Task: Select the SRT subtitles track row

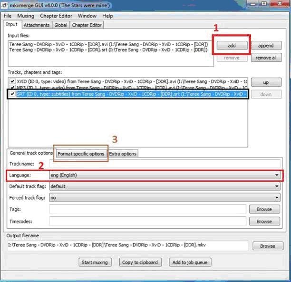Action: 128,94
